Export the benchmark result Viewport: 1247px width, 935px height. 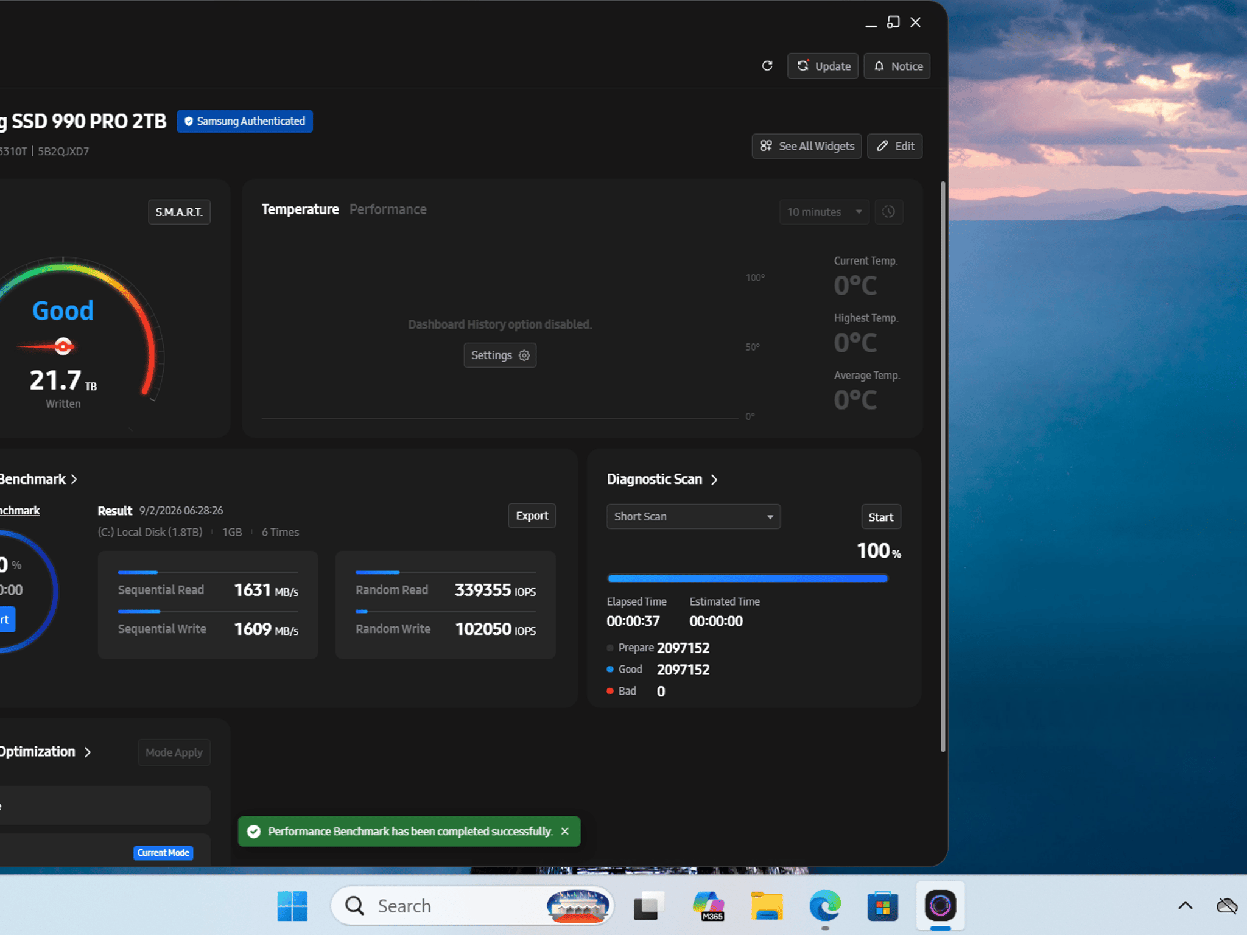tap(532, 516)
